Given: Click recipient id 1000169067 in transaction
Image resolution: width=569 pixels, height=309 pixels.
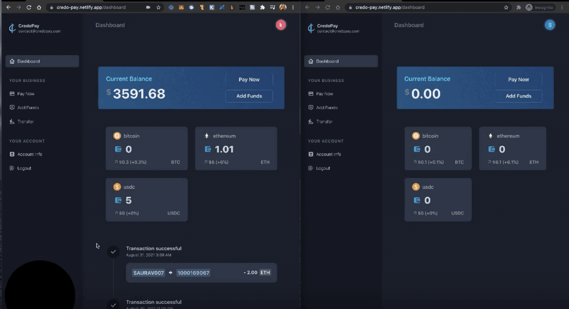Looking at the screenshot, I should [x=193, y=273].
